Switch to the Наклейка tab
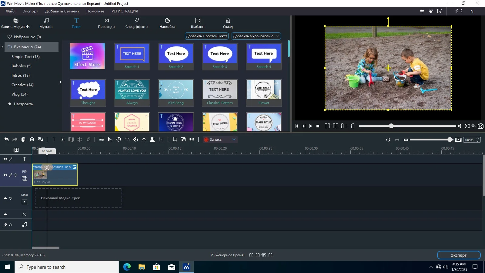Viewport: 485px width, 273px height. [167, 23]
